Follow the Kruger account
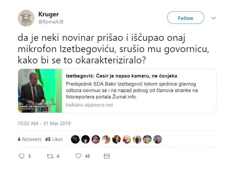The image size is (230, 172). click(186, 17)
